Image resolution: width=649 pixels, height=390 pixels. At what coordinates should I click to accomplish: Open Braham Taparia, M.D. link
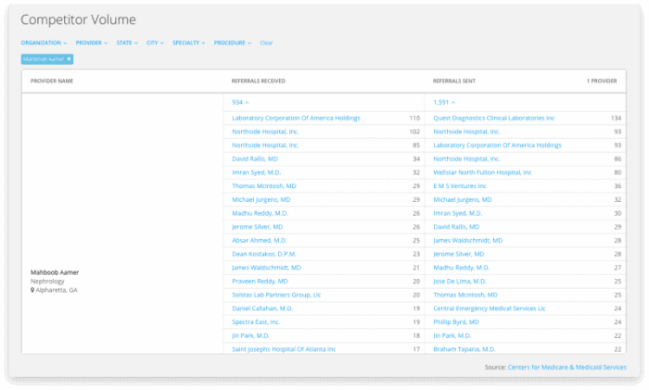click(x=464, y=349)
